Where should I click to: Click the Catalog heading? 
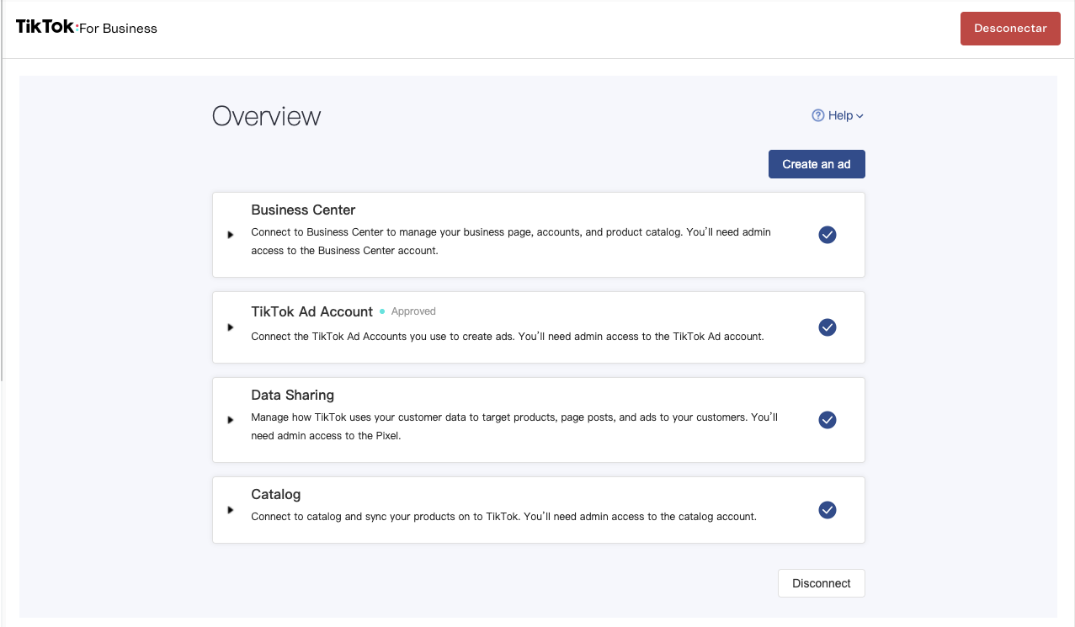[275, 495]
